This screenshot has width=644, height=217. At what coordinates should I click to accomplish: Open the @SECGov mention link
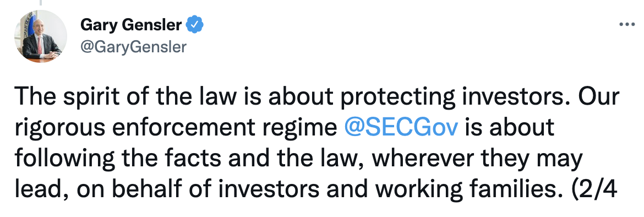pos(401,128)
